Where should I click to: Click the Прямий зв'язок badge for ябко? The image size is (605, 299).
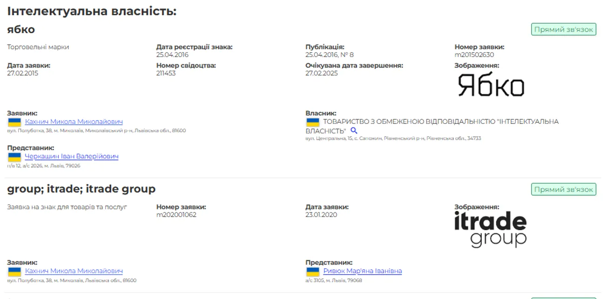(x=564, y=30)
